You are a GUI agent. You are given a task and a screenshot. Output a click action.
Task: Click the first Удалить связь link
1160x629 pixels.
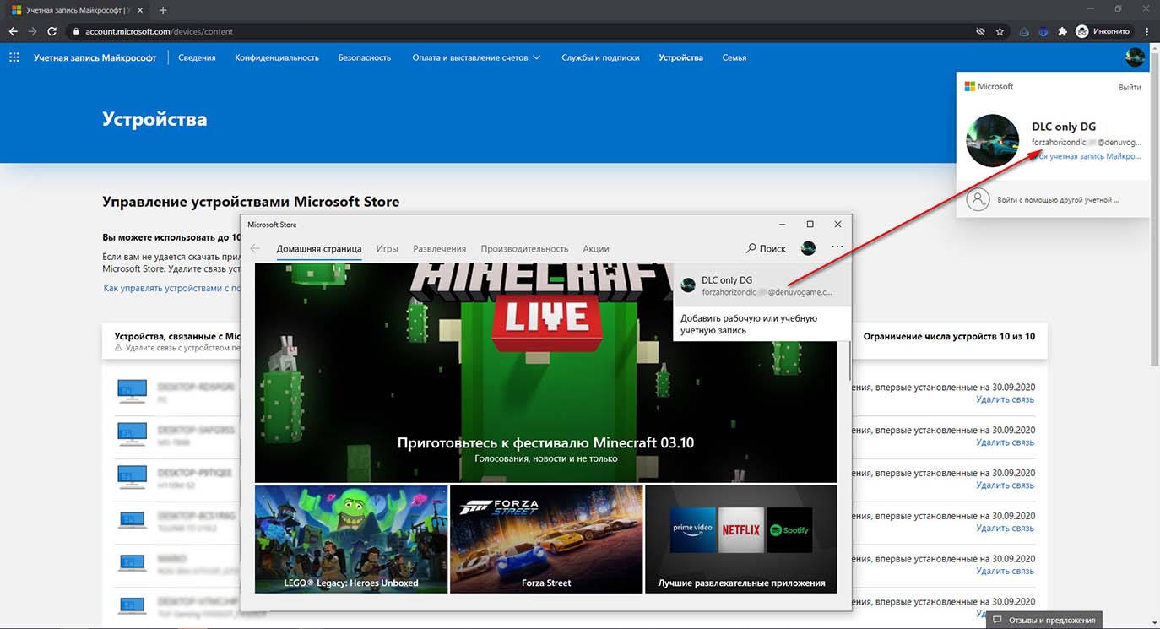(1005, 399)
